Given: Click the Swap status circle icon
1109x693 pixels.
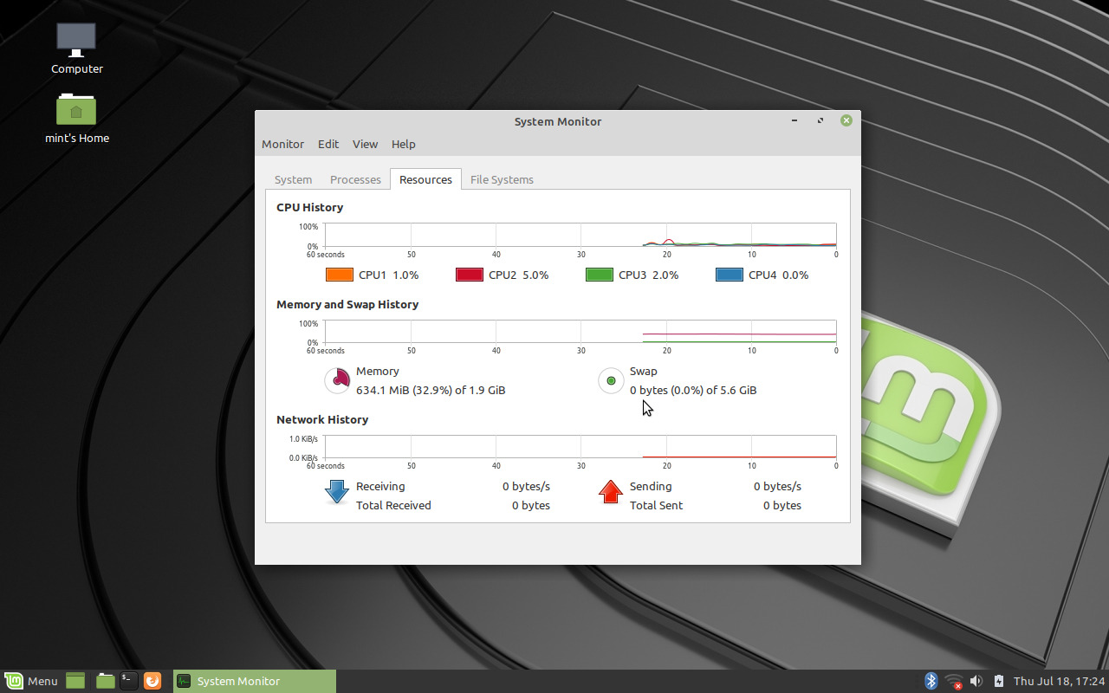Looking at the screenshot, I should tap(611, 380).
